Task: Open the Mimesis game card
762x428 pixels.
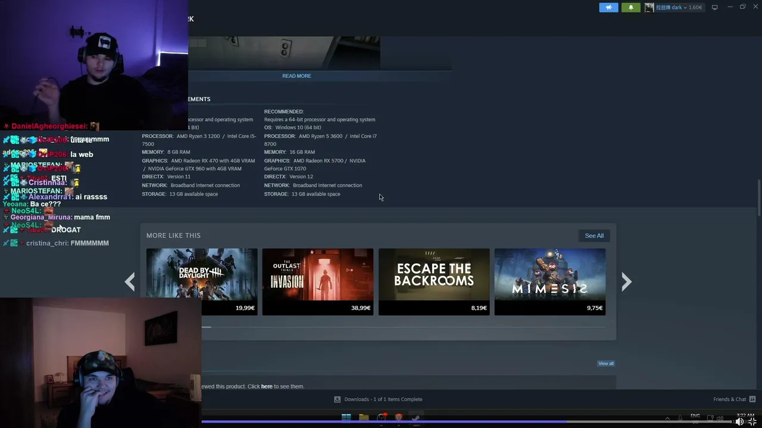Action: click(550, 282)
